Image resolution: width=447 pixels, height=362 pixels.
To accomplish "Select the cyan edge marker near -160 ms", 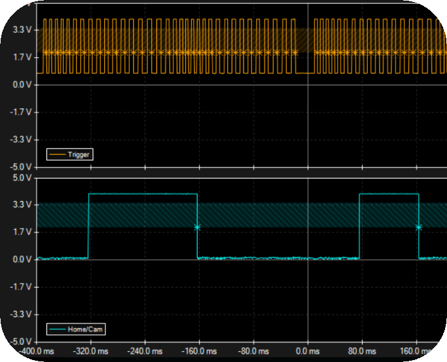I will point(197,227).
